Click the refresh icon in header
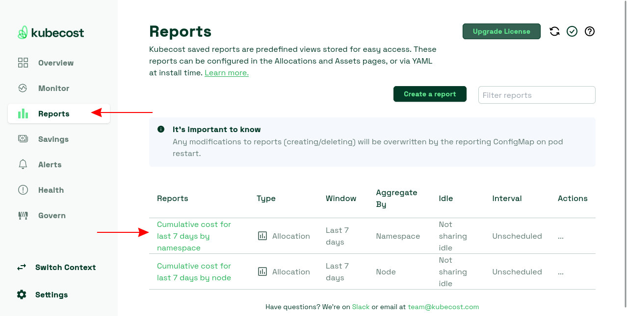Viewport: 627px width, 316px height. (554, 31)
